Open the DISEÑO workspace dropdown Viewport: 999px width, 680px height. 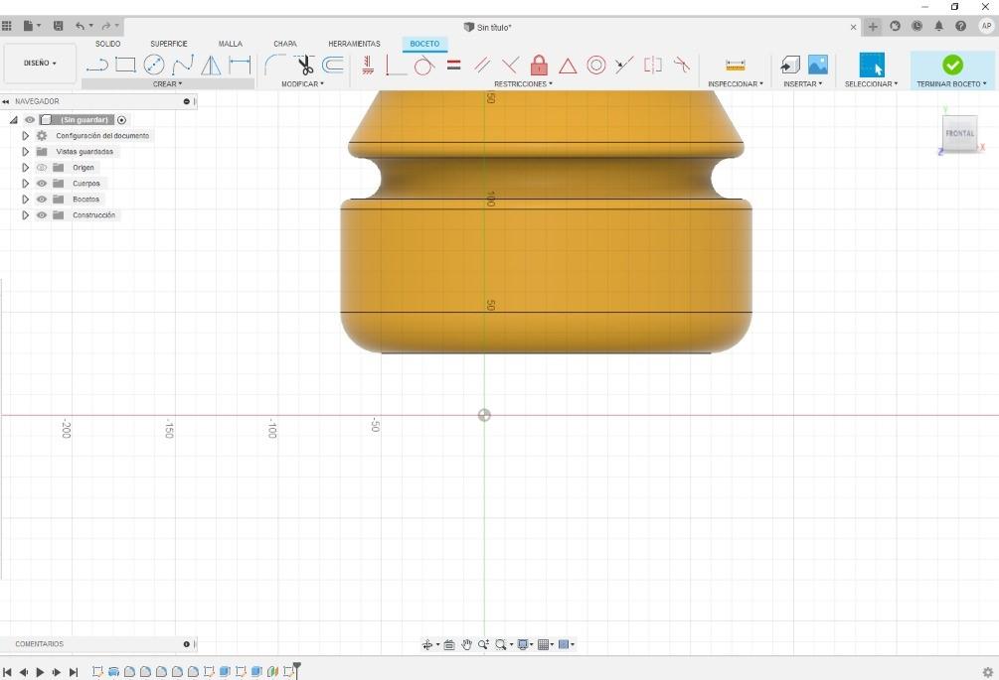[x=40, y=63]
